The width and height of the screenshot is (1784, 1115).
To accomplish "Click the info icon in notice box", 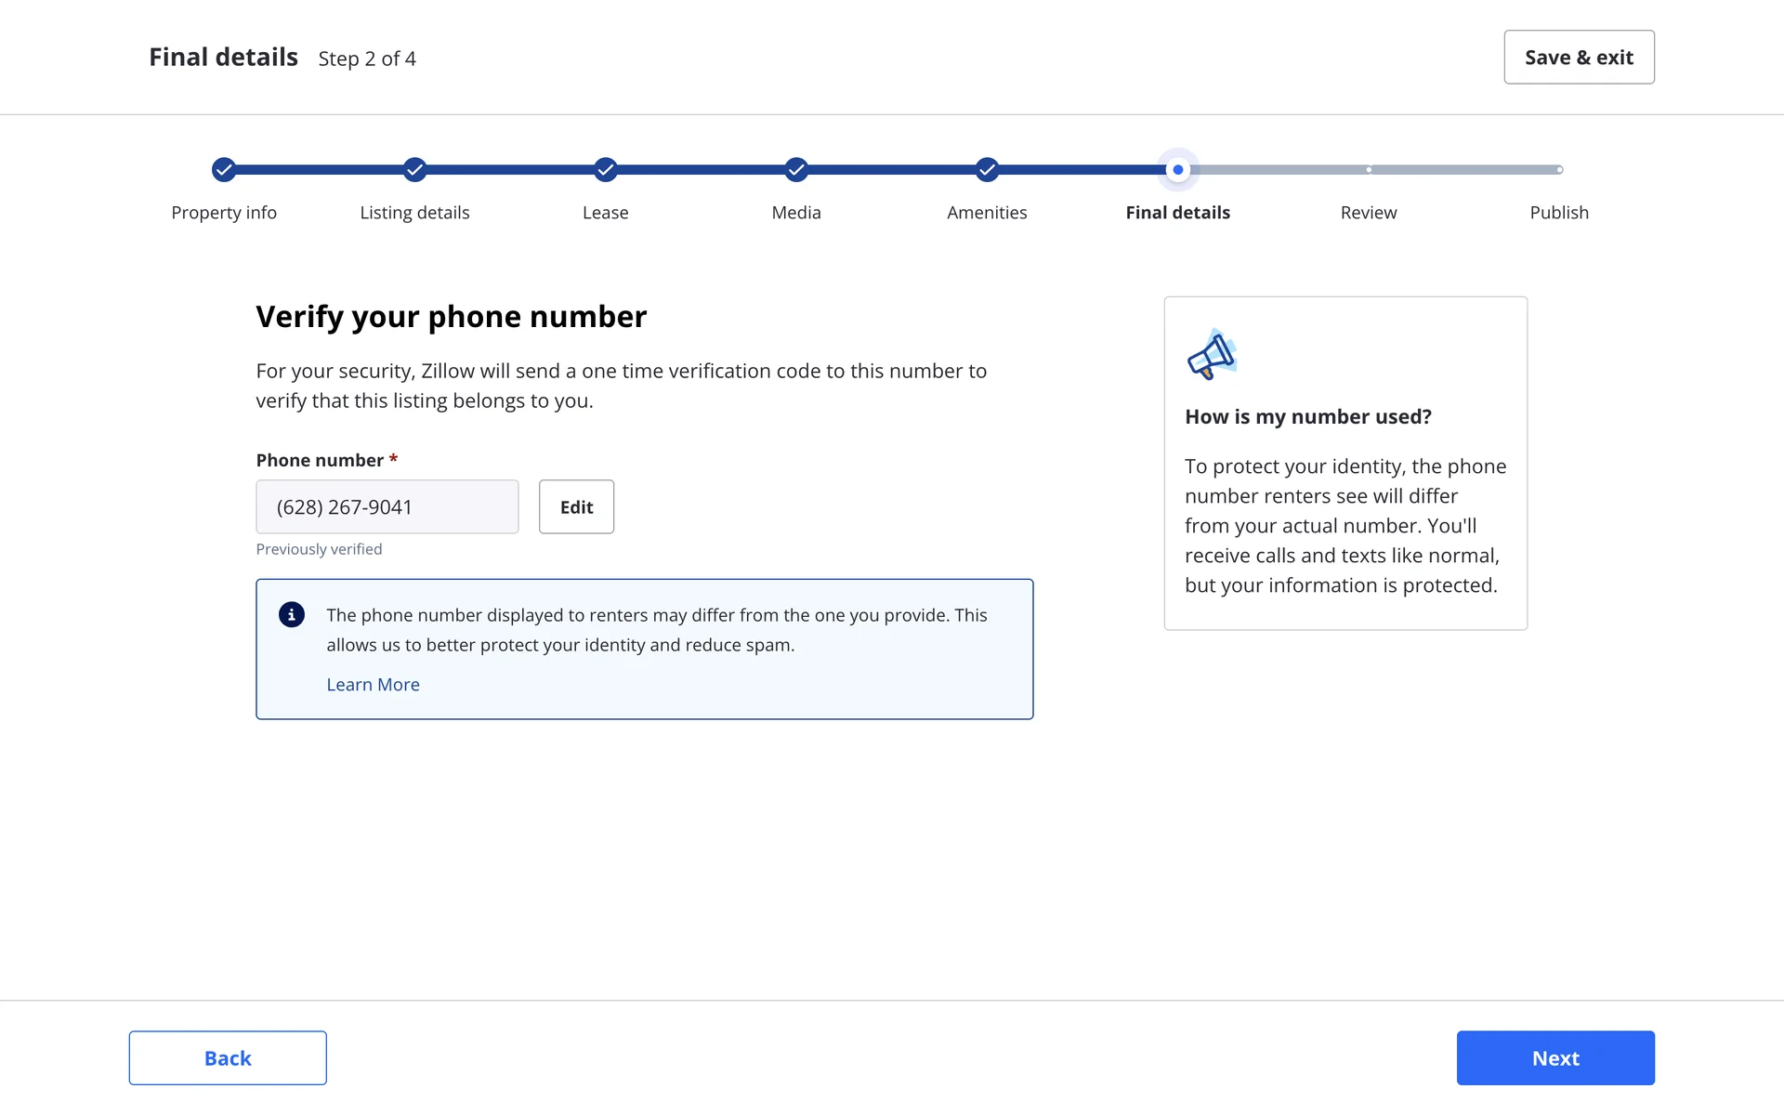I will pyautogui.click(x=292, y=615).
